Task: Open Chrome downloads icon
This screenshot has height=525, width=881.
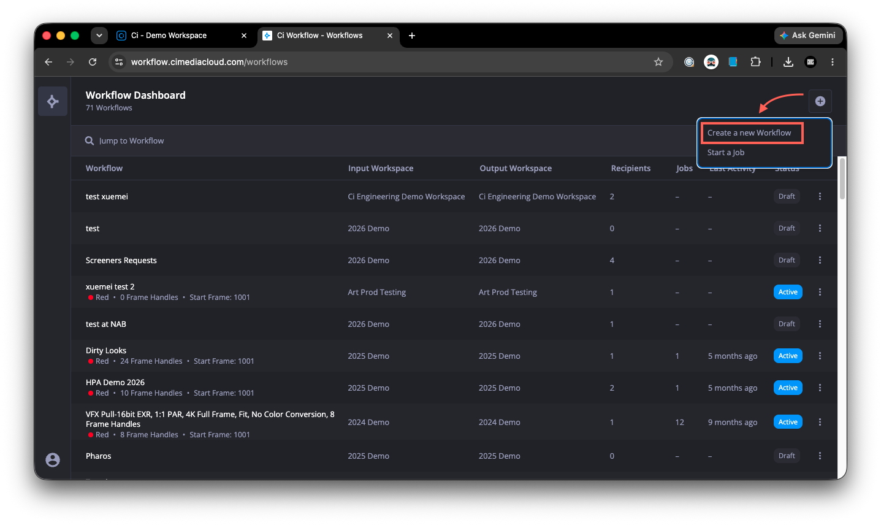Action: [x=788, y=62]
